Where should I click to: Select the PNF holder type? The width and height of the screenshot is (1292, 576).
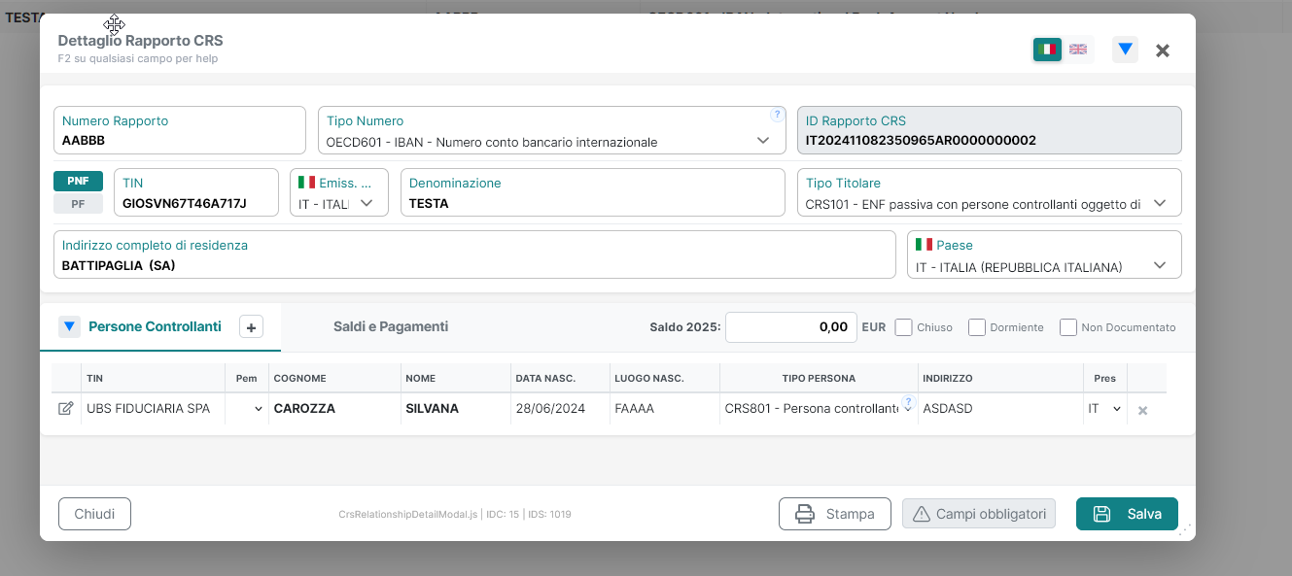click(78, 182)
